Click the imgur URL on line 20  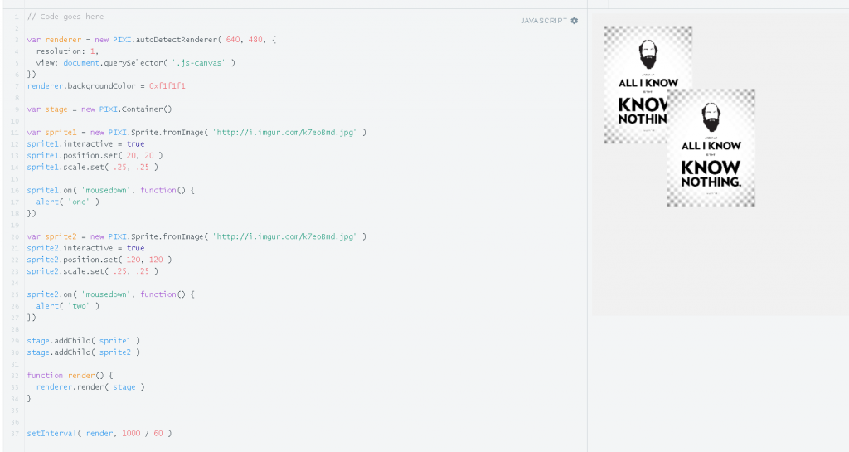pyautogui.click(x=285, y=236)
